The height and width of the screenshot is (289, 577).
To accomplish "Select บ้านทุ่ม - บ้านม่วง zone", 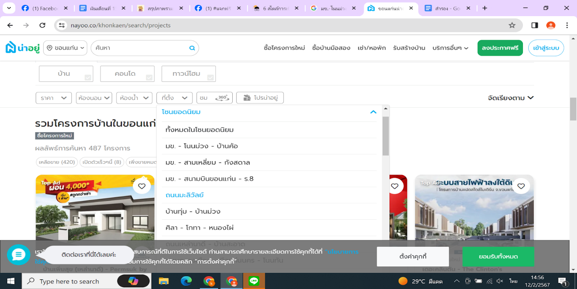I will (269, 211).
